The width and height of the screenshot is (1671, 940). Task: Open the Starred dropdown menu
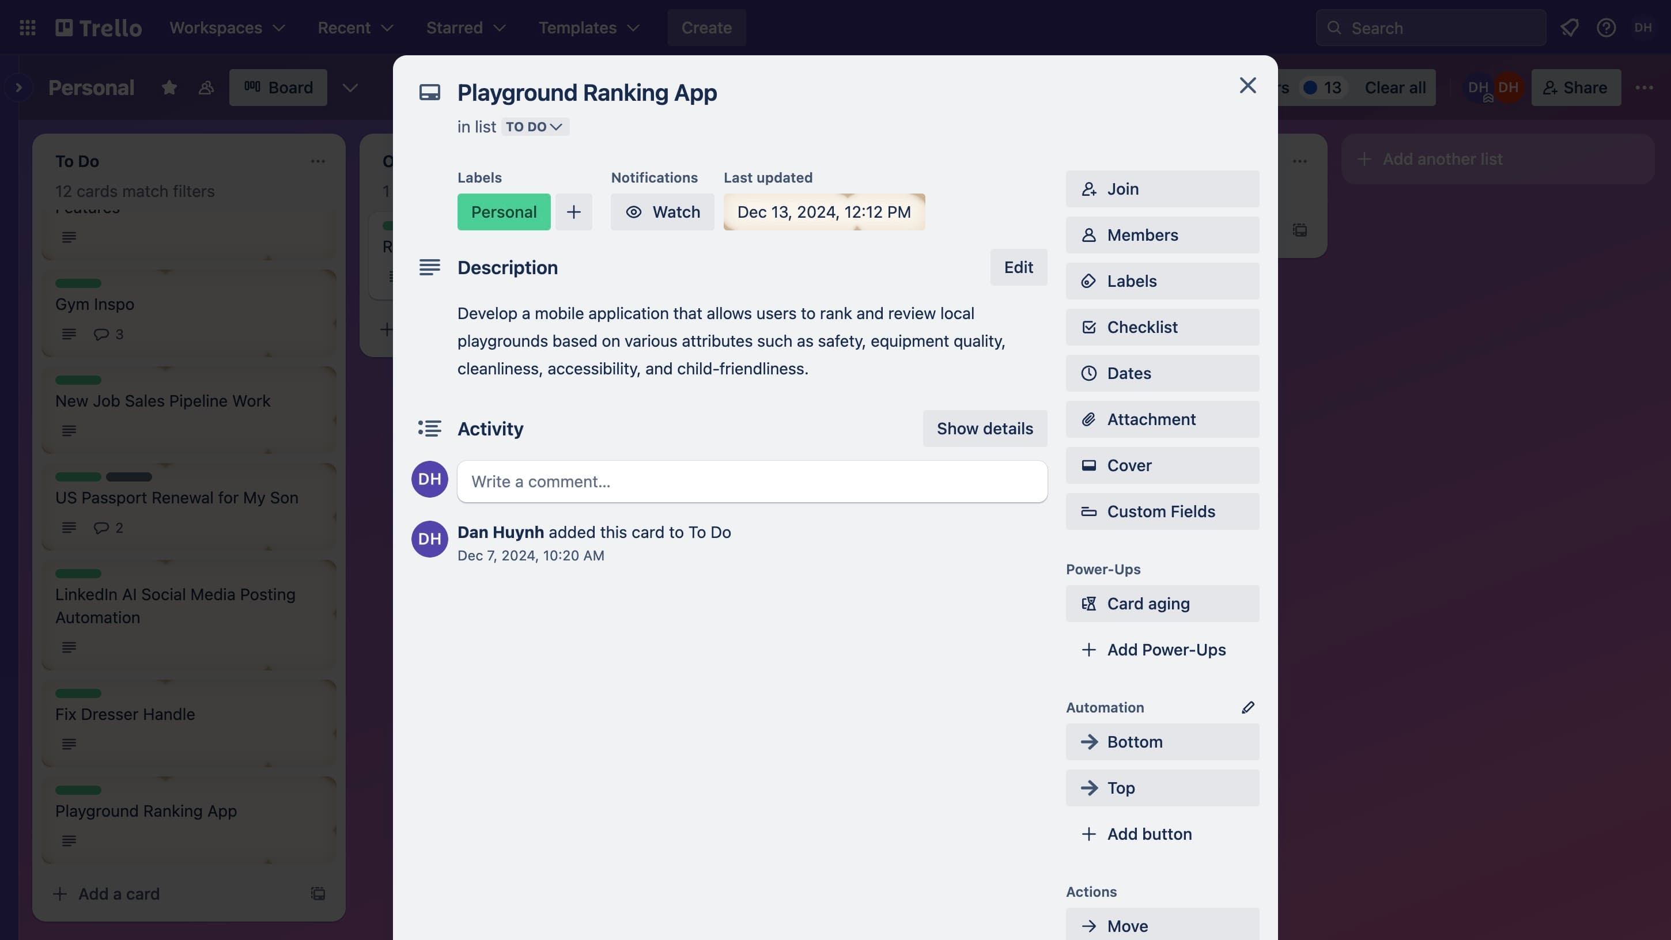click(x=466, y=28)
